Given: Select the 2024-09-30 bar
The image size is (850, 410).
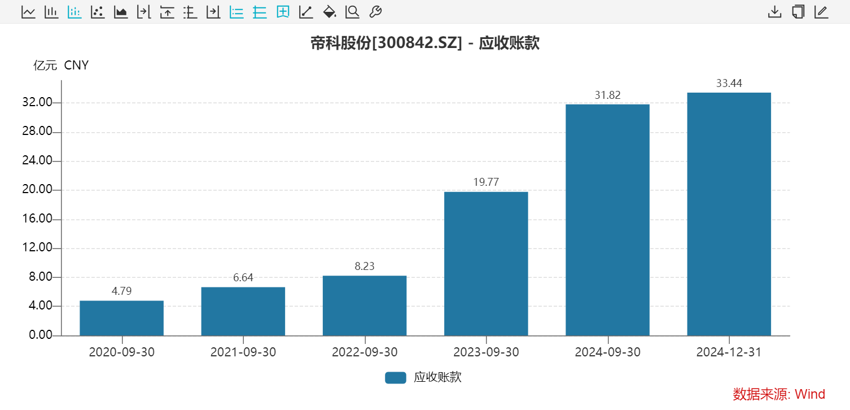Looking at the screenshot, I should tap(608, 220).
